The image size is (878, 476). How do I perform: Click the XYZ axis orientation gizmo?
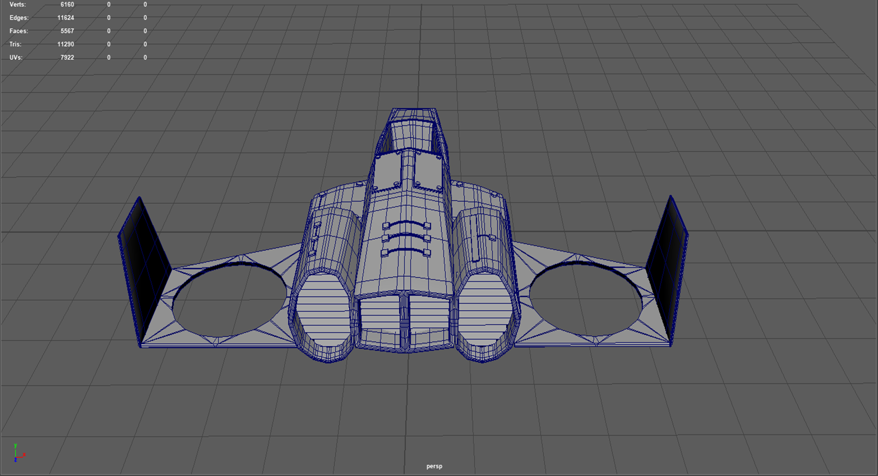(18, 453)
